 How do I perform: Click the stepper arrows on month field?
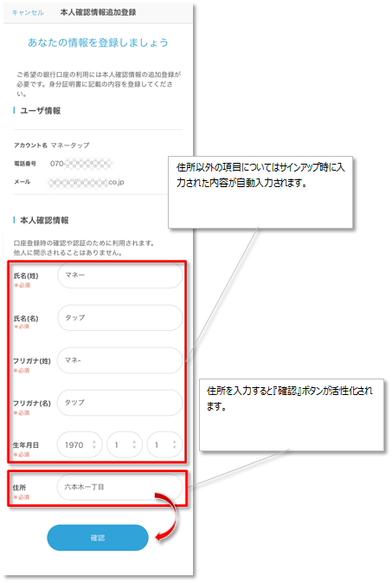tap(134, 444)
